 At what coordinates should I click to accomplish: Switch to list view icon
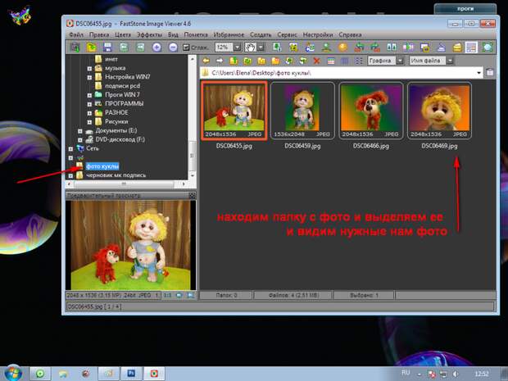359,61
